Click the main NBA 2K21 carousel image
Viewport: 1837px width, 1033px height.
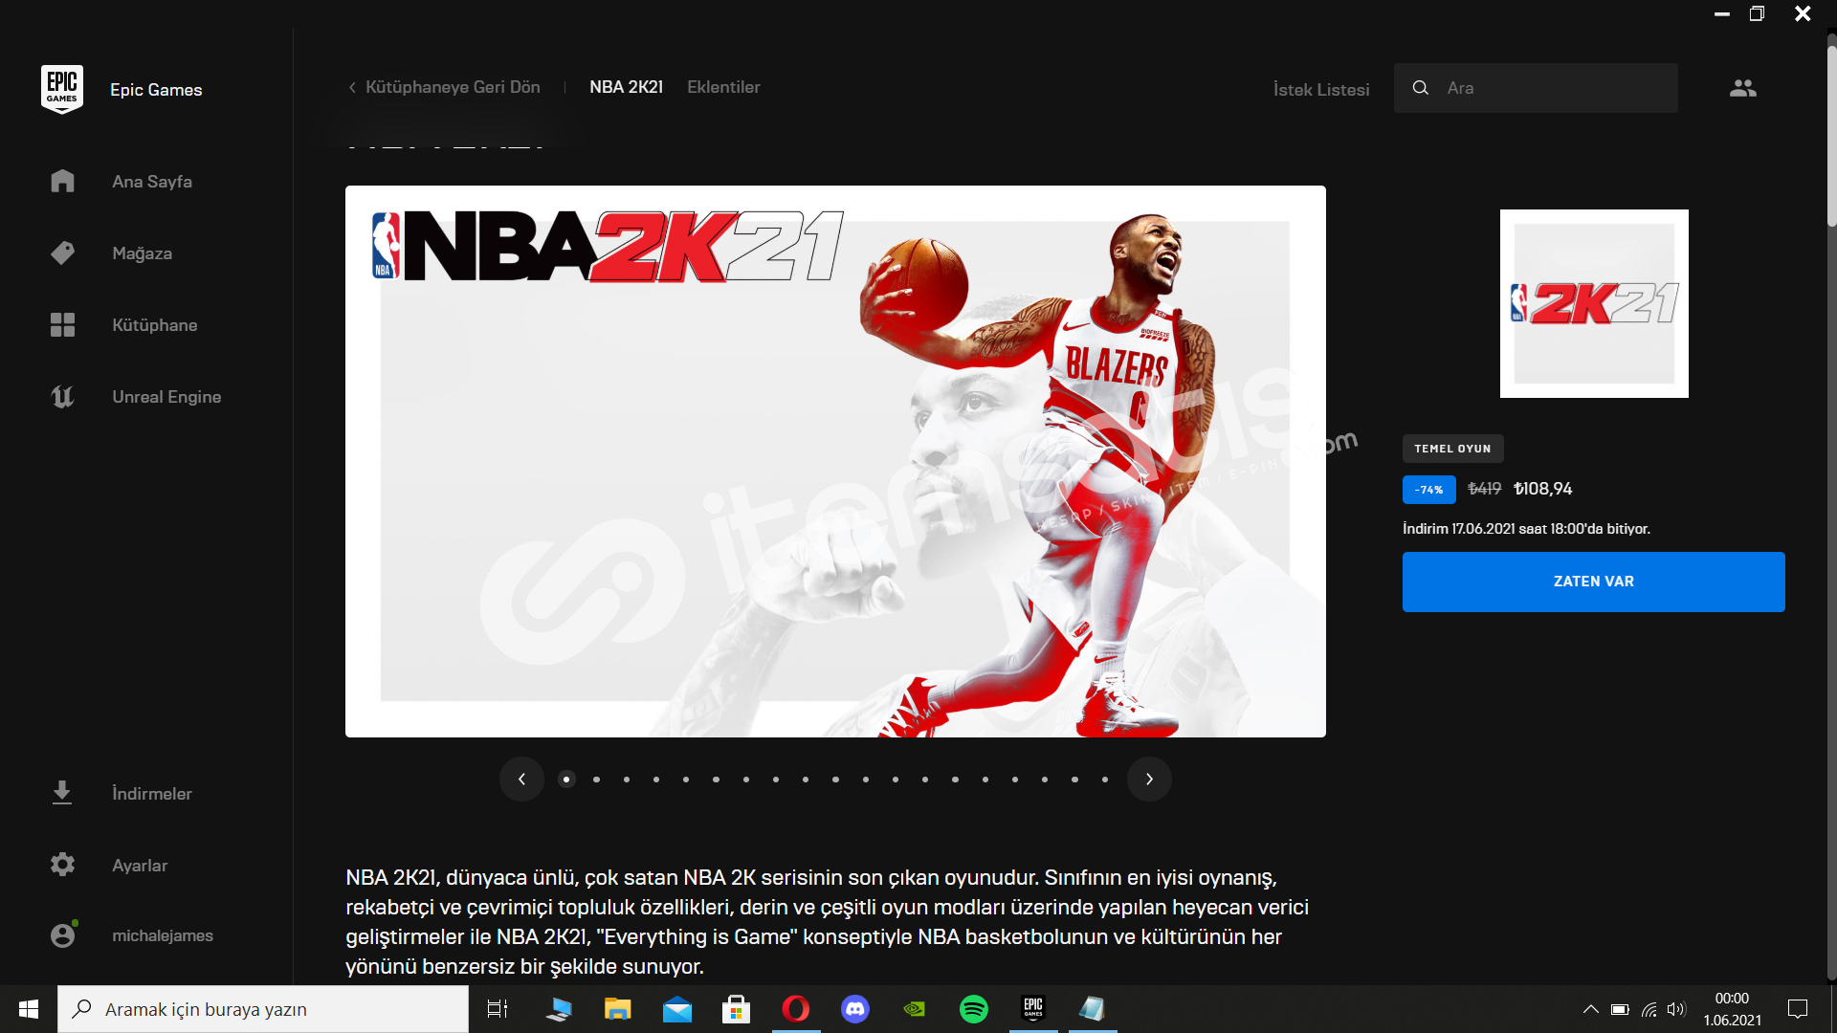click(x=835, y=461)
